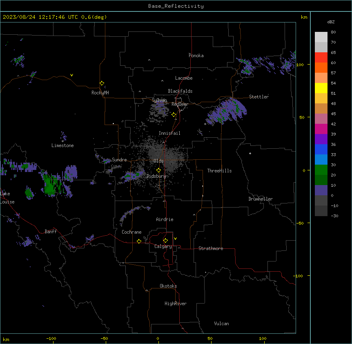
Task: Click the dBZ legend heading
Action: coord(331,22)
